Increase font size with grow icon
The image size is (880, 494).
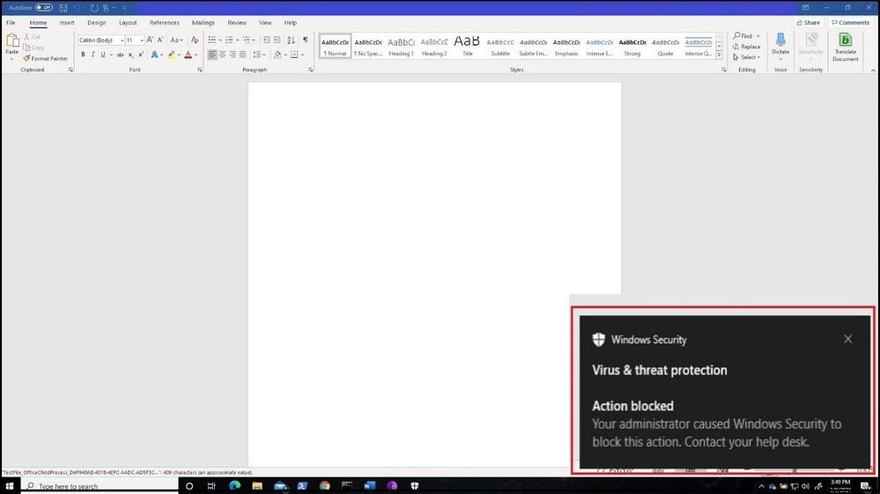pos(150,40)
